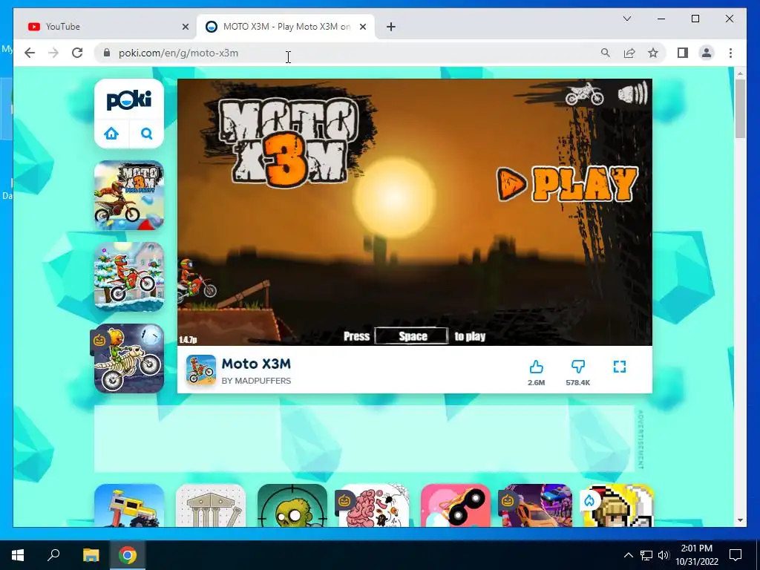
Task: Open the temple columns game thumbnail
Action: click(210, 505)
